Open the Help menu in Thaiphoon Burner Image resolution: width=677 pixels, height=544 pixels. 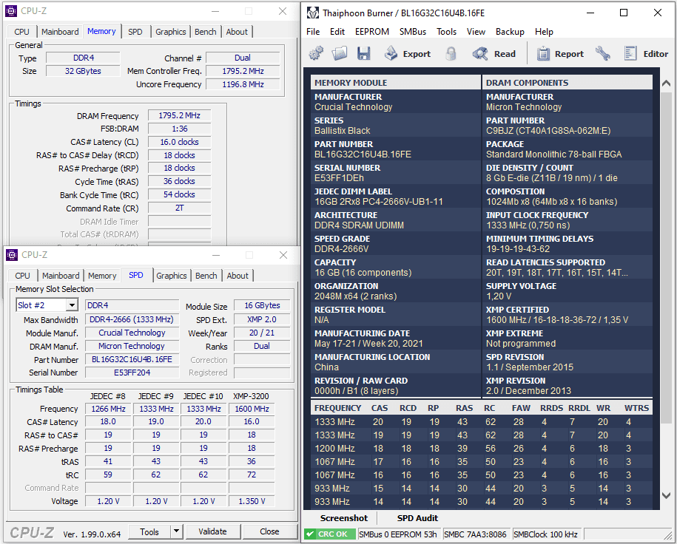pos(544,32)
